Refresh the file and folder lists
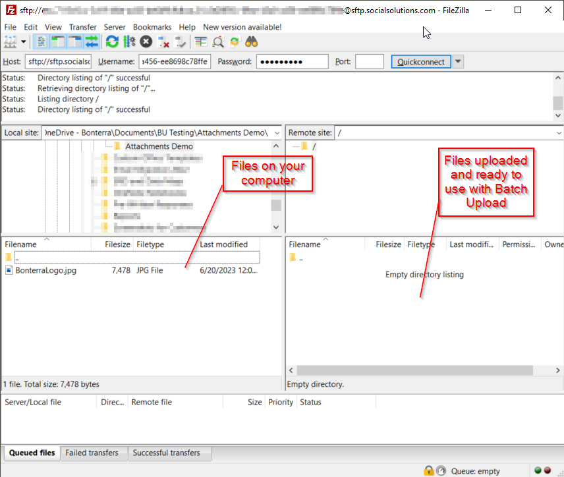The width and height of the screenshot is (564, 477). [x=112, y=42]
